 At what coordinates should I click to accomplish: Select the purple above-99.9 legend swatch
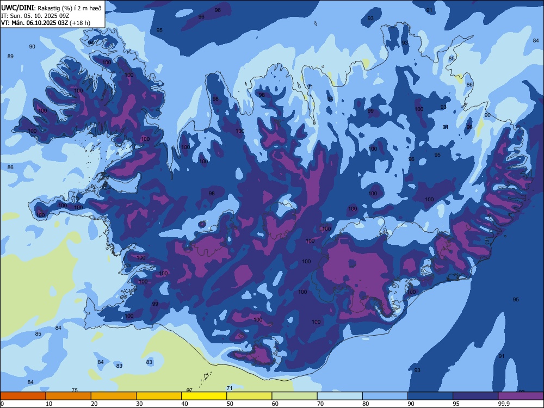click(521, 396)
